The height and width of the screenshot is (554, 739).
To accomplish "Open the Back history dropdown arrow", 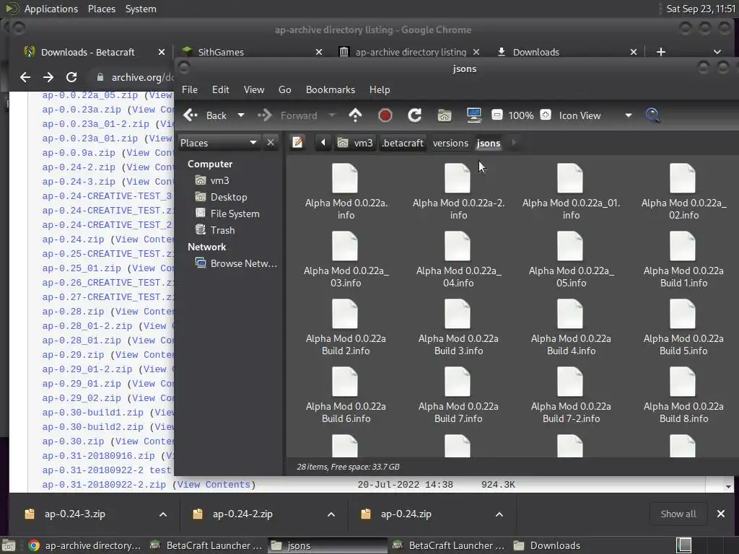I will click(241, 115).
